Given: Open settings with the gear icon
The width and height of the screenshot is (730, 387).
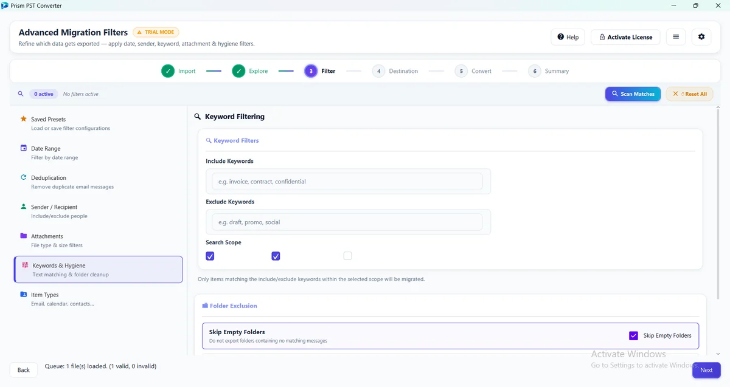Looking at the screenshot, I should click(701, 37).
